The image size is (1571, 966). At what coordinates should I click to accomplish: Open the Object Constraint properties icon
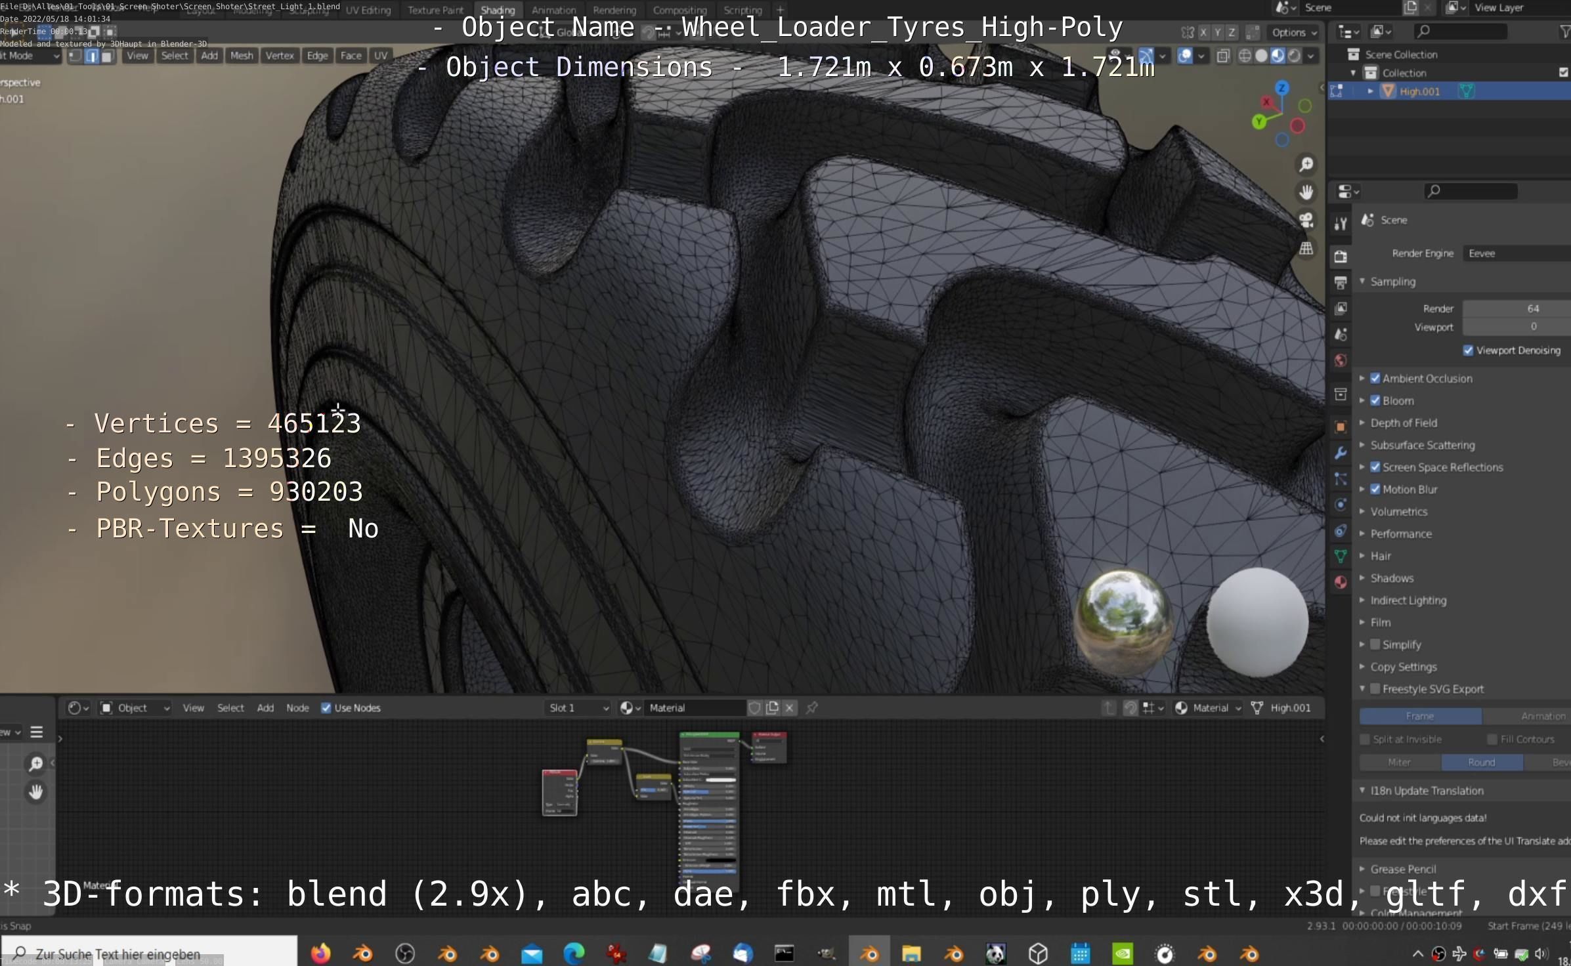(x=1341, y=531)
